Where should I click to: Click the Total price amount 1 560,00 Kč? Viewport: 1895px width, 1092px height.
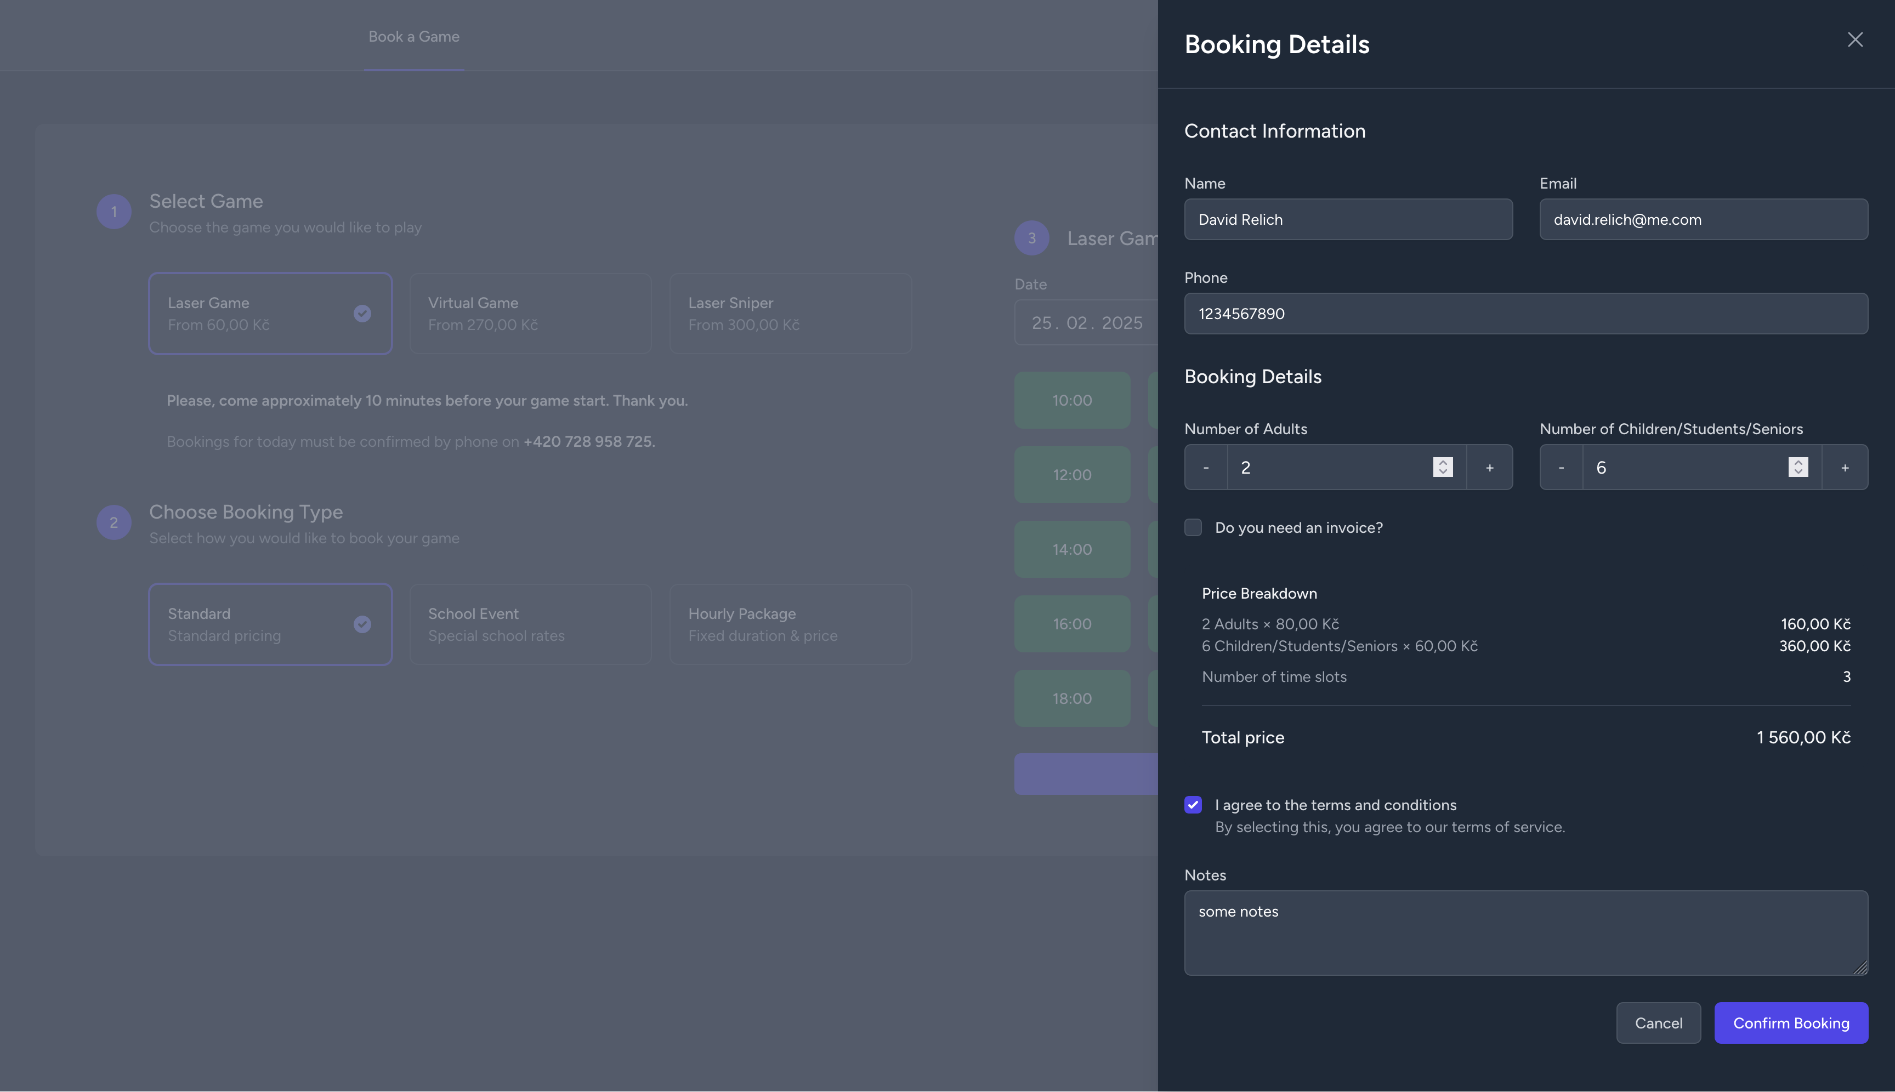point(1803,737)
